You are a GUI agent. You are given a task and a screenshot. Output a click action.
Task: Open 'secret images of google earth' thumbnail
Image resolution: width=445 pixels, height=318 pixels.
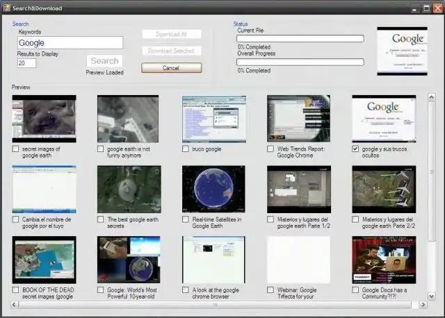click(x=44, y=119)
